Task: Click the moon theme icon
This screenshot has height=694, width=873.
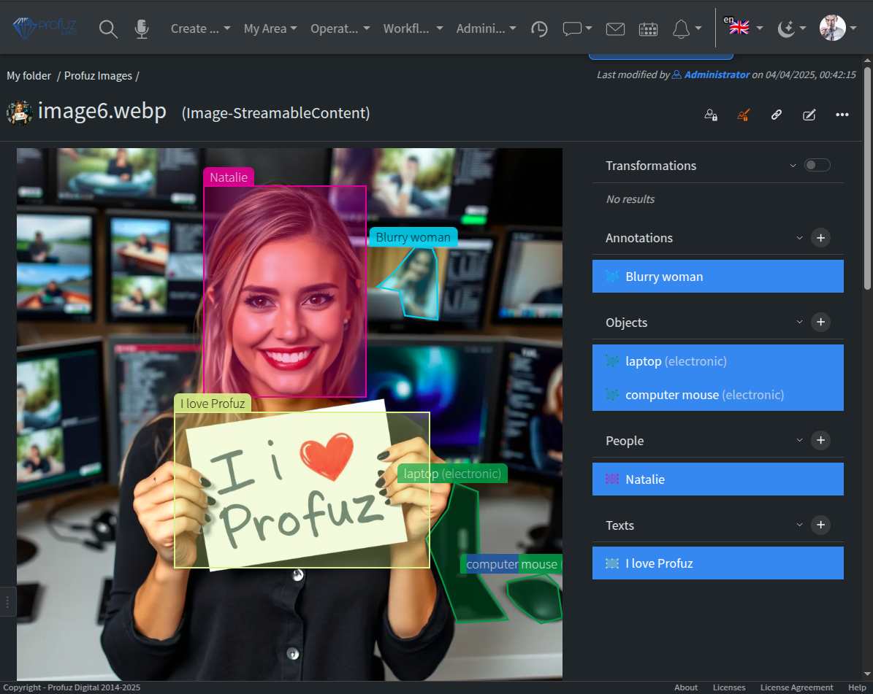Action: tap(785, 28)
